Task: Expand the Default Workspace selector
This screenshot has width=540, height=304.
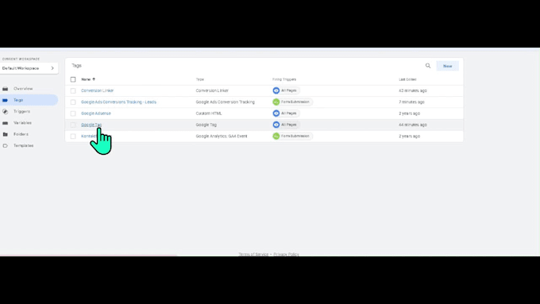Action: [29, 68]
